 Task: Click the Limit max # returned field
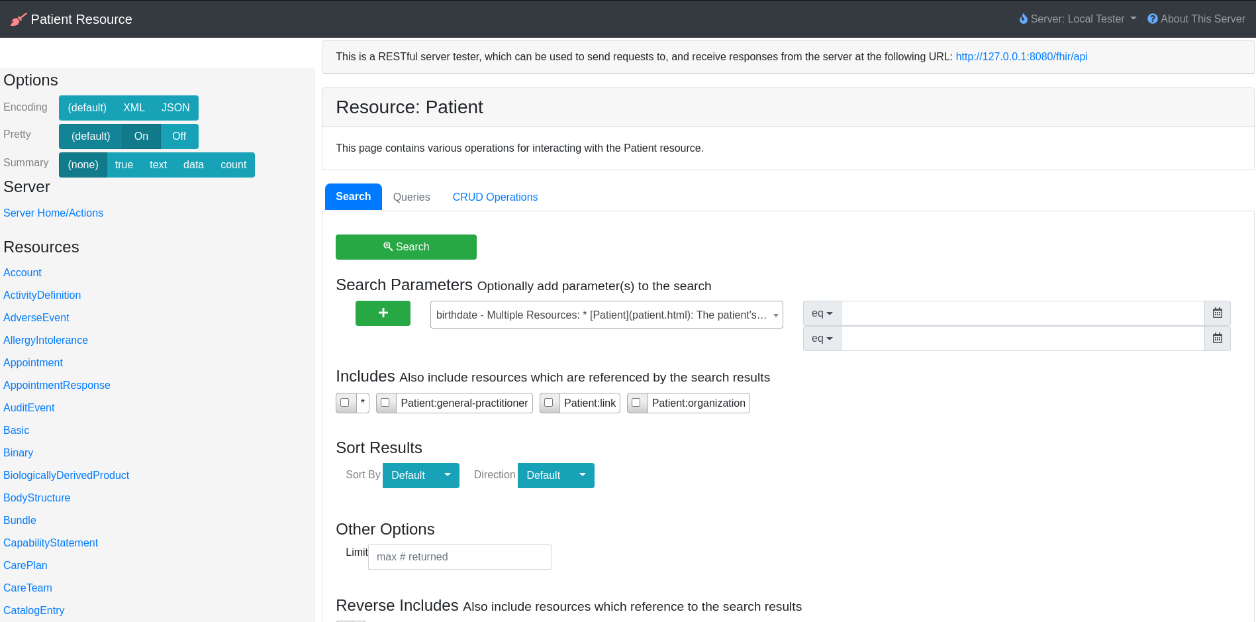pyautogui.click(x=459, y=557)
